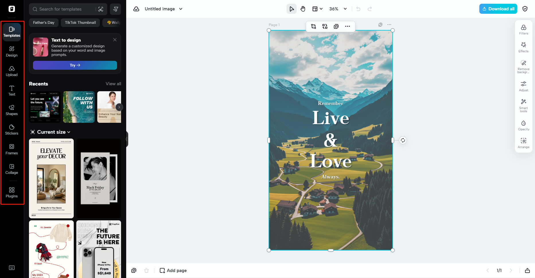This screenshot has width=535, height=278.
Task: Show next recent templates arrow
Action: 119,107
